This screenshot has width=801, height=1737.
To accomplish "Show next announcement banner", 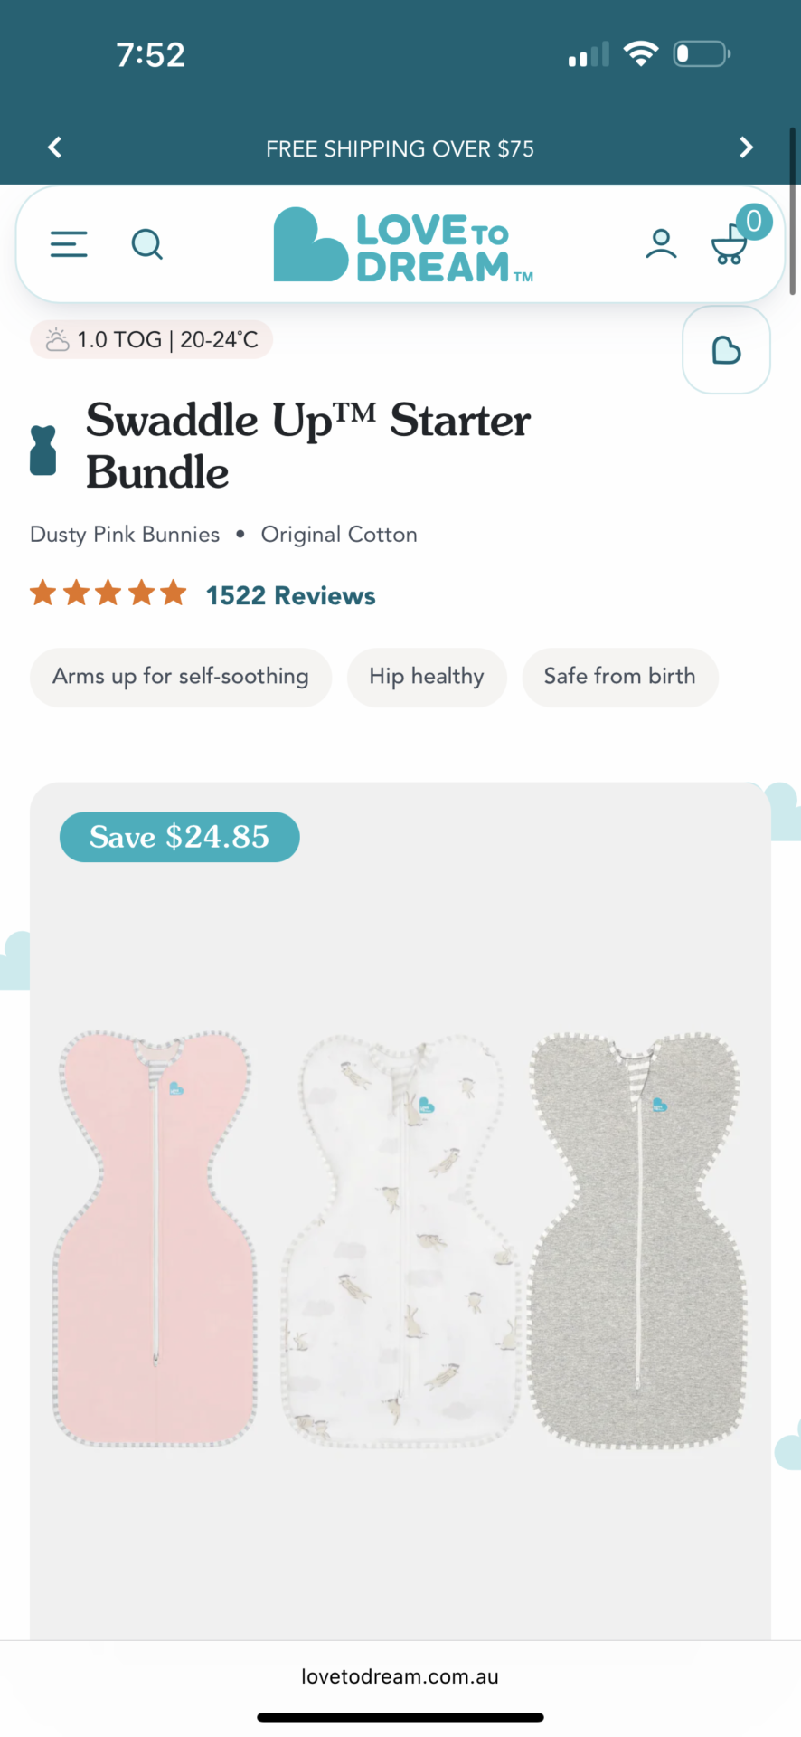I will (746, 147).
